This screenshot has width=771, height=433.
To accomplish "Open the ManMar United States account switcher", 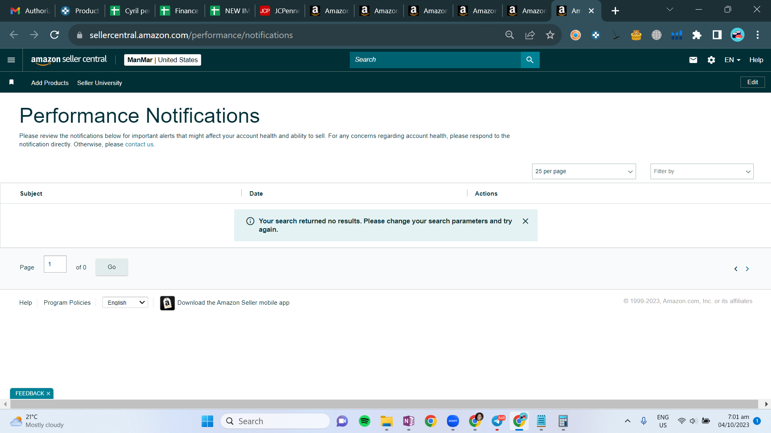I will tap(163, 60).
